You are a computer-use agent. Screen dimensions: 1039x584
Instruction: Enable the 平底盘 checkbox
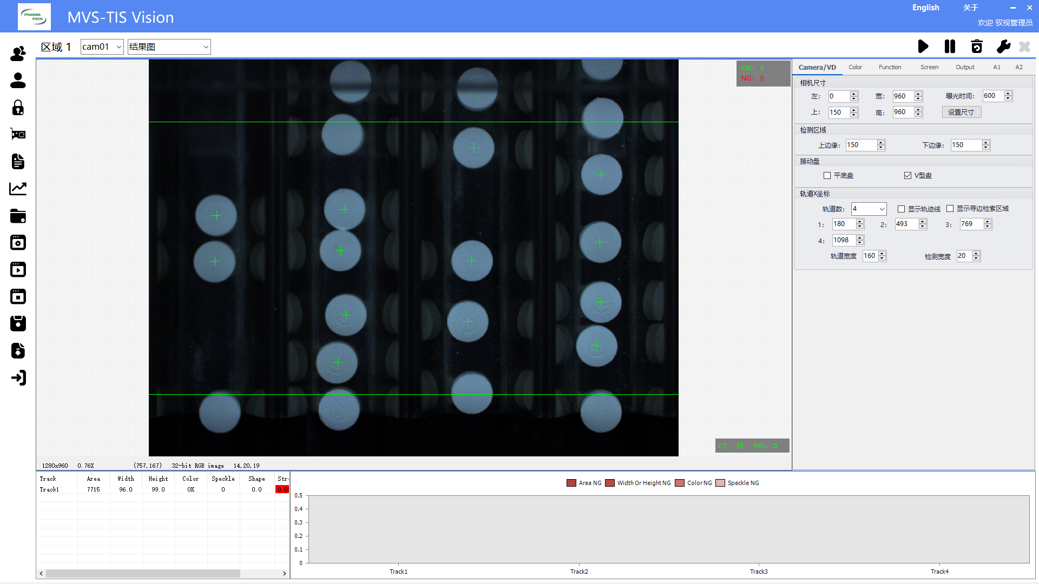click(827, 175)
